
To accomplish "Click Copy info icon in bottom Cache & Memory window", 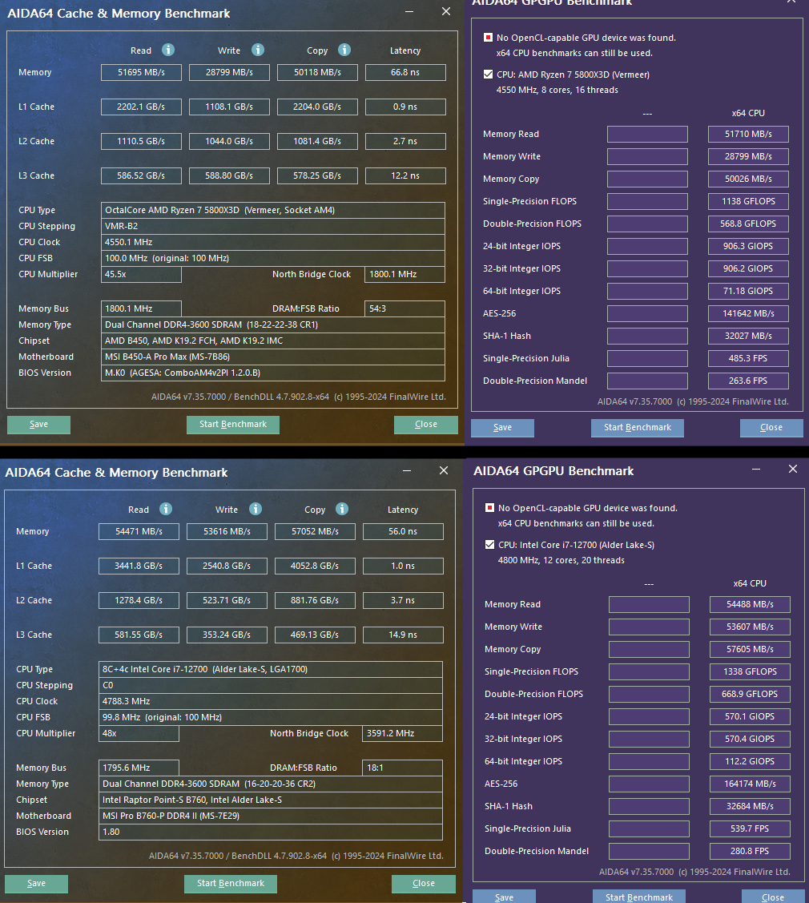I will 342,509.
